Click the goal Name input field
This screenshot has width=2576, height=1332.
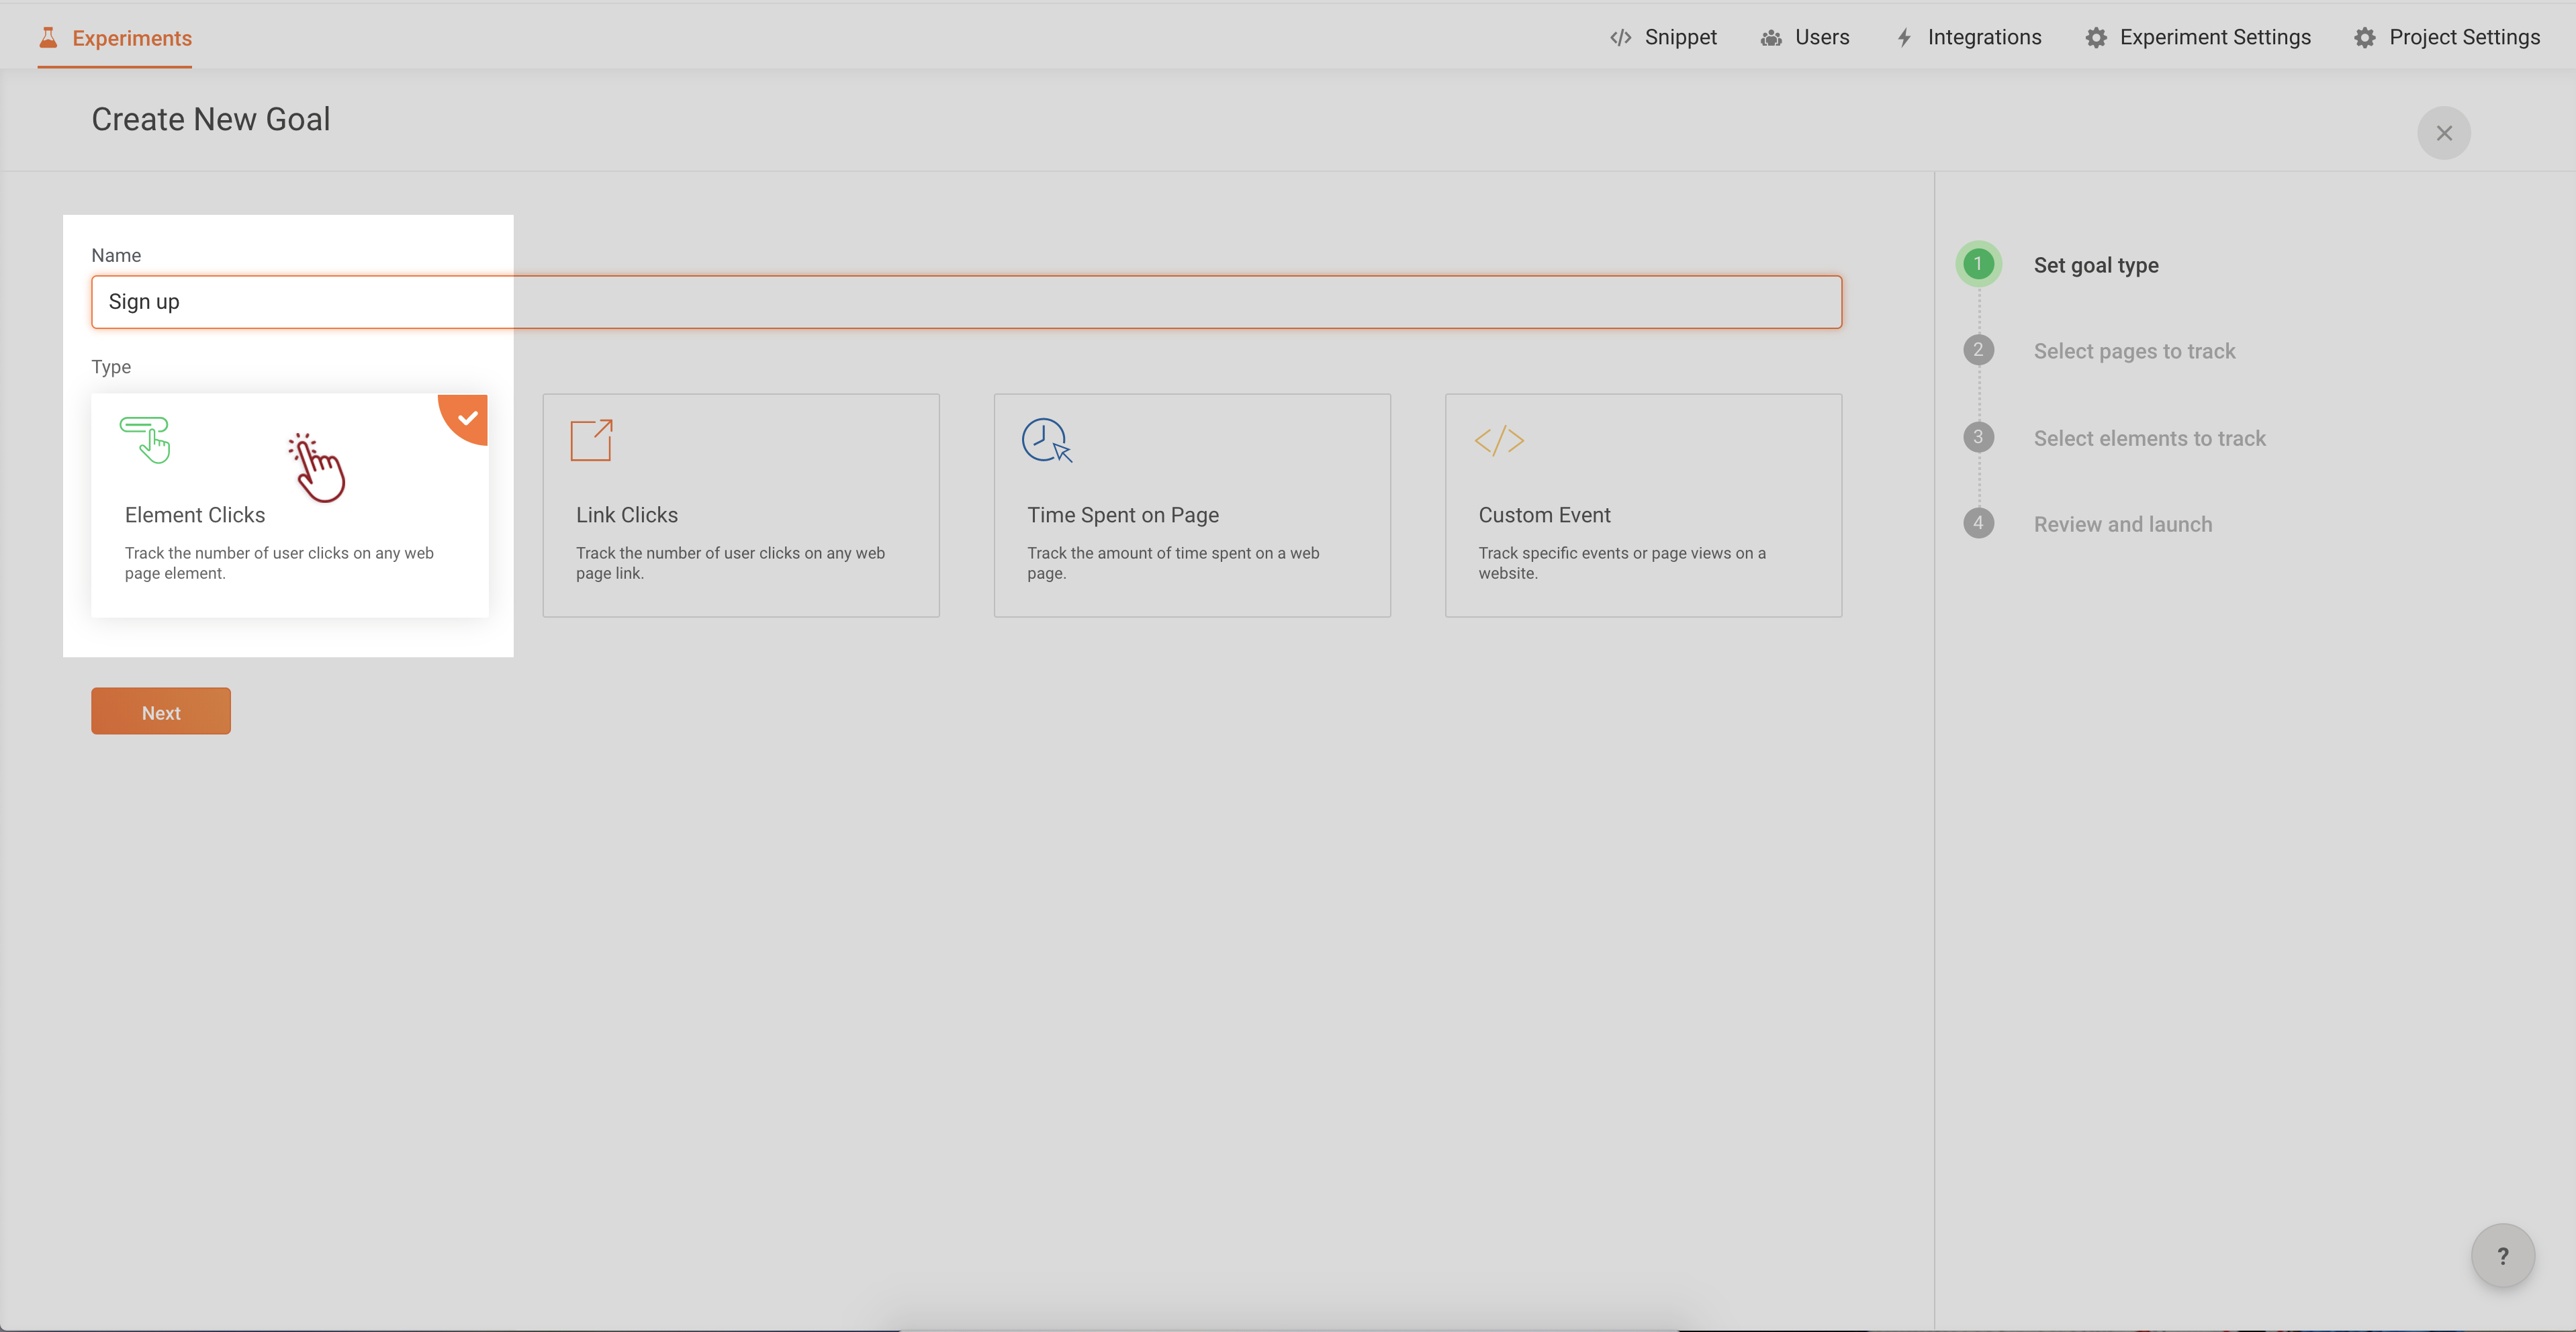coord(966,302)
